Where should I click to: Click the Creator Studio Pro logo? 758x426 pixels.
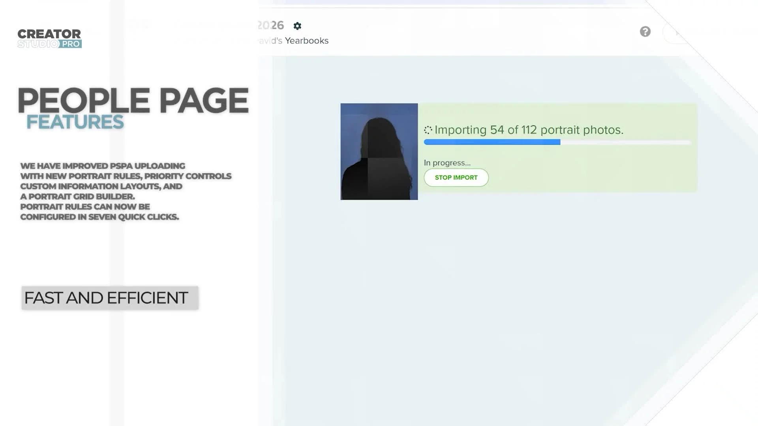coord(49,38)
